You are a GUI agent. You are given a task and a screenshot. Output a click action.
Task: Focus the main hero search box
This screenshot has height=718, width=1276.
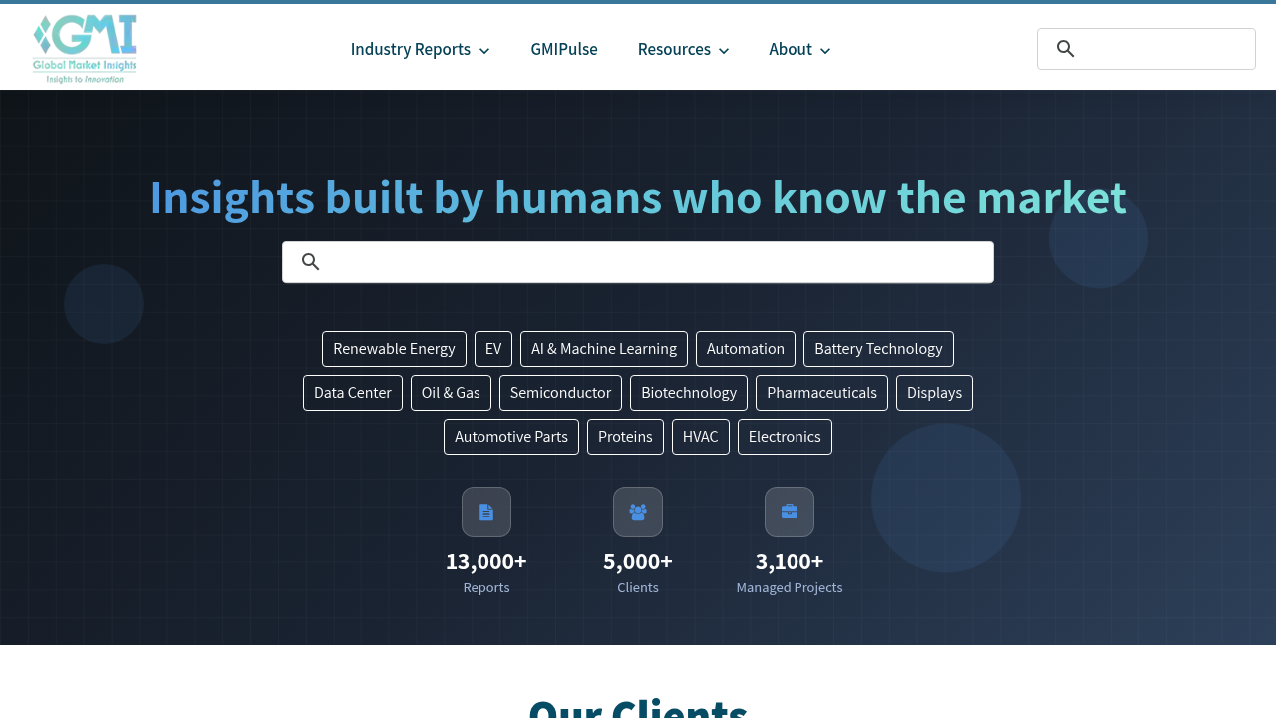tap(638, 262)
